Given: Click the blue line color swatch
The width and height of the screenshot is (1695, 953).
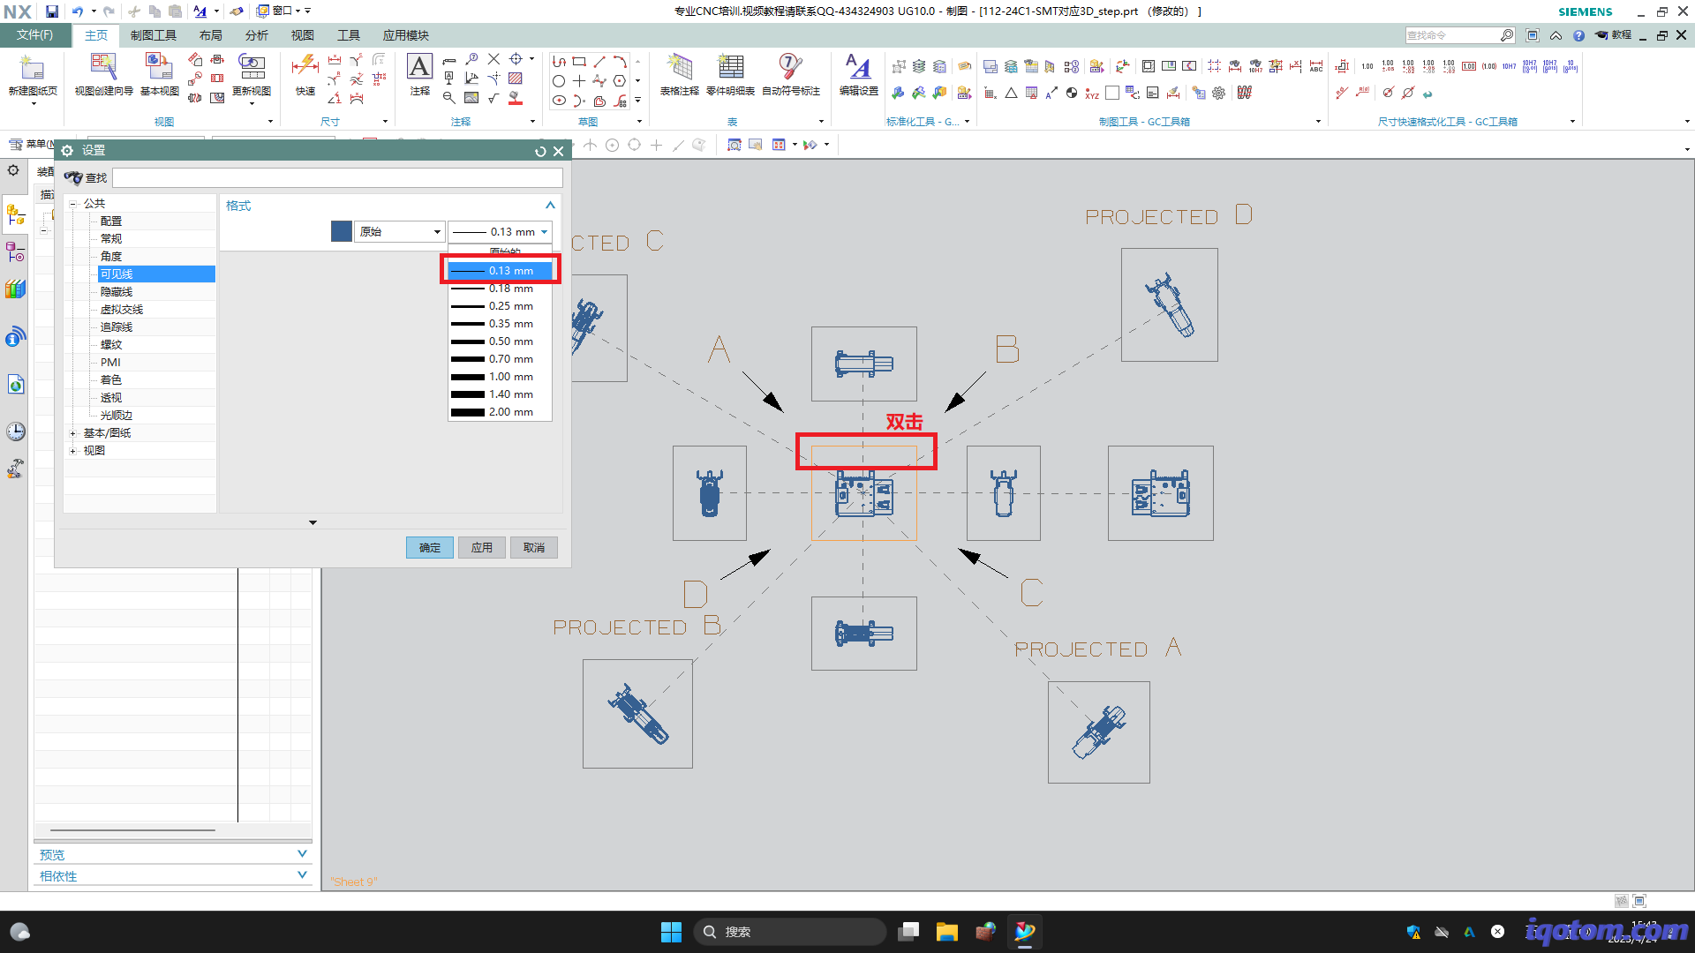Looking at the screenshot, I should click(x=341, y=232).
